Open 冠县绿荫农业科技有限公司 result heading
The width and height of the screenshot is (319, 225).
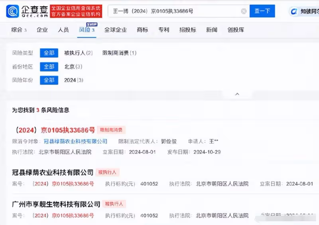coord(53,172)
